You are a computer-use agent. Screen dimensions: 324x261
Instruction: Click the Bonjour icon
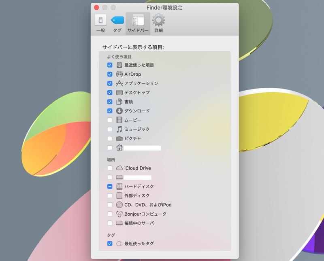[119, 214]
